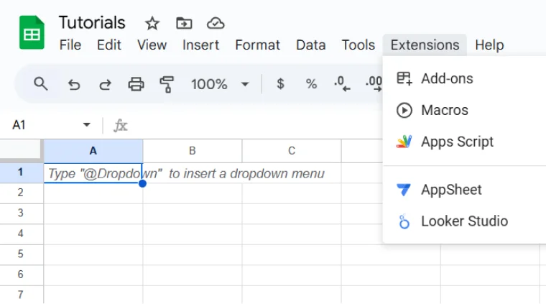Undo the last action
Viewport: 546px width, 304px height.
(74, 84)
